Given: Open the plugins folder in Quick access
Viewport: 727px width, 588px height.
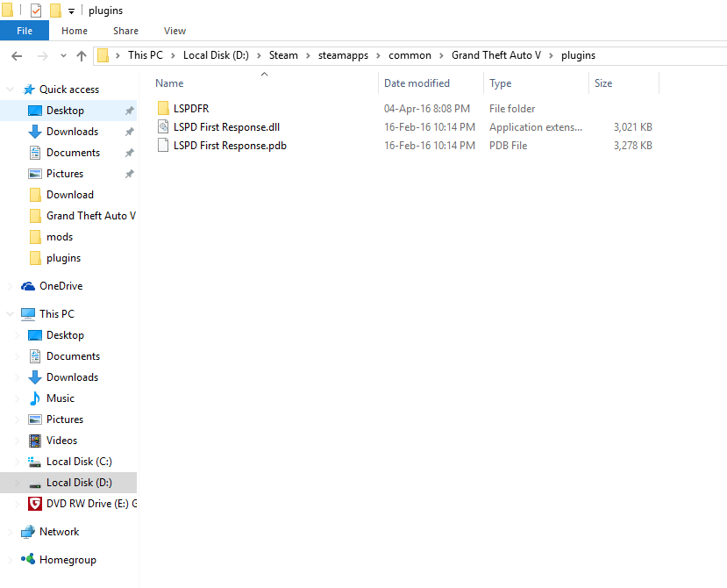Looking at the screenshot, I should point(63,258).
